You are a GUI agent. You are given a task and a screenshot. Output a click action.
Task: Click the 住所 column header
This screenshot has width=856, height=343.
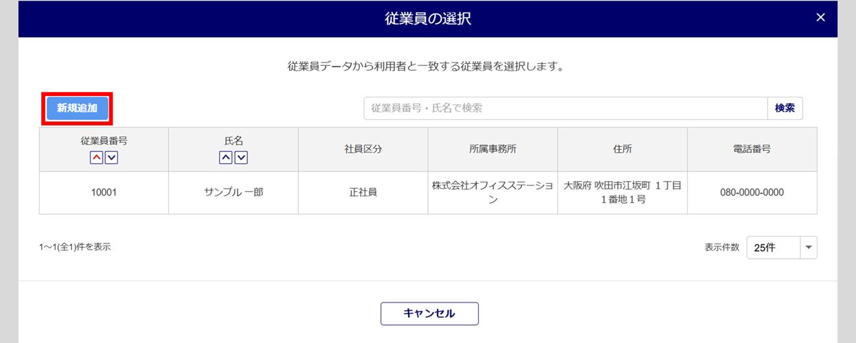(x=622, y=149)
